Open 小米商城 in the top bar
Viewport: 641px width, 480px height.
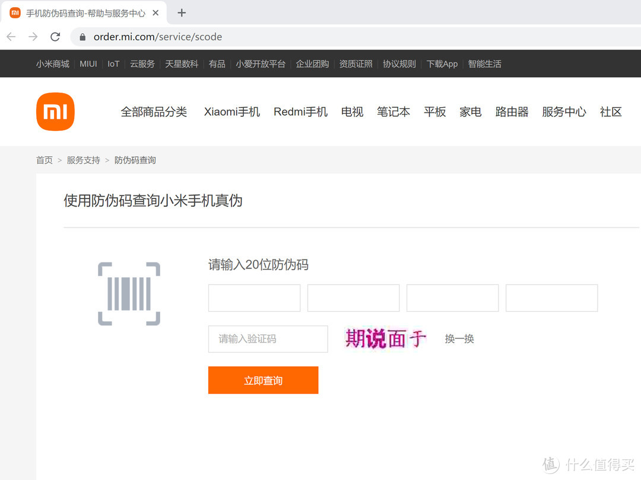(x=53, y=64)
